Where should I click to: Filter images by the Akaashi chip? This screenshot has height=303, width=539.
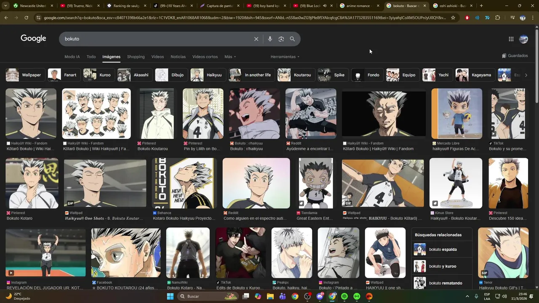click(x=134, y=75)
